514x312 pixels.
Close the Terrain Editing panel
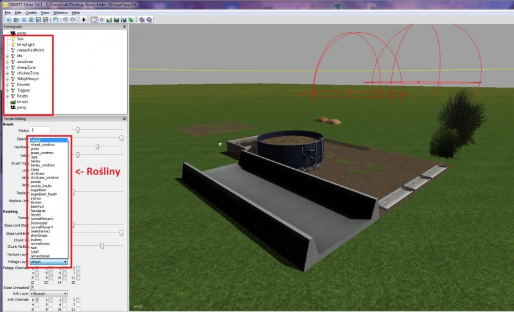(x=124, y=119)
